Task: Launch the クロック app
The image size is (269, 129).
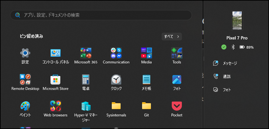Action: pyautogui.click(x=116, y=82)
